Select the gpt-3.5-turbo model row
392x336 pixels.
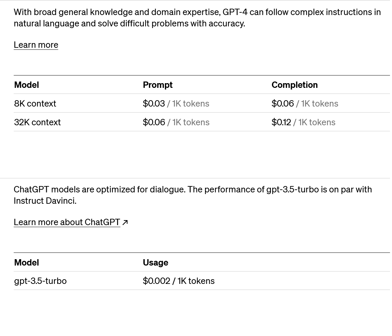pos(202,281)
